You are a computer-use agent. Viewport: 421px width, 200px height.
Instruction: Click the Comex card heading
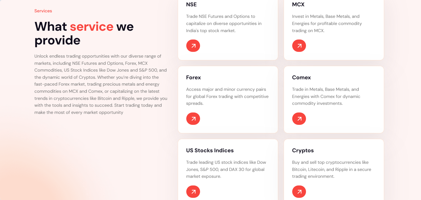click(301, 77)
